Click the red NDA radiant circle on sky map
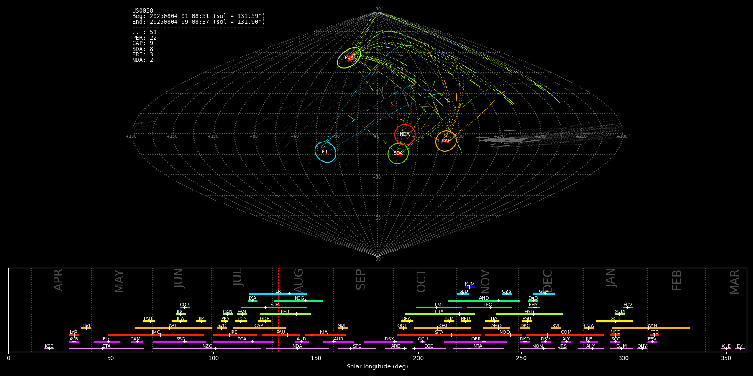753x376 pixels. [405, 135]
